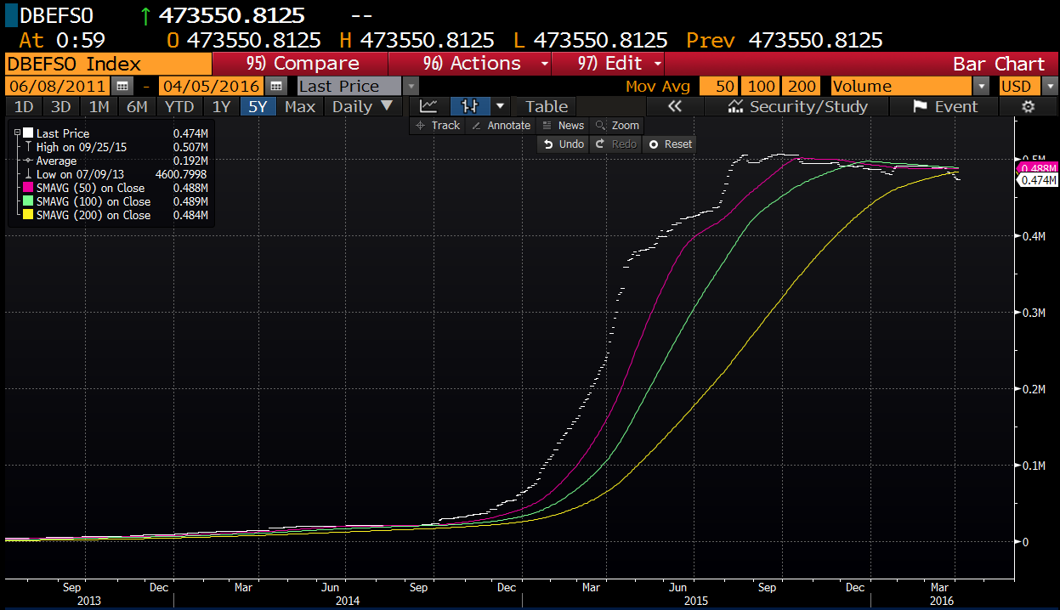
Task: Open the 96) Actions menu
Action: pyautogui.click(x=485, y=64)
